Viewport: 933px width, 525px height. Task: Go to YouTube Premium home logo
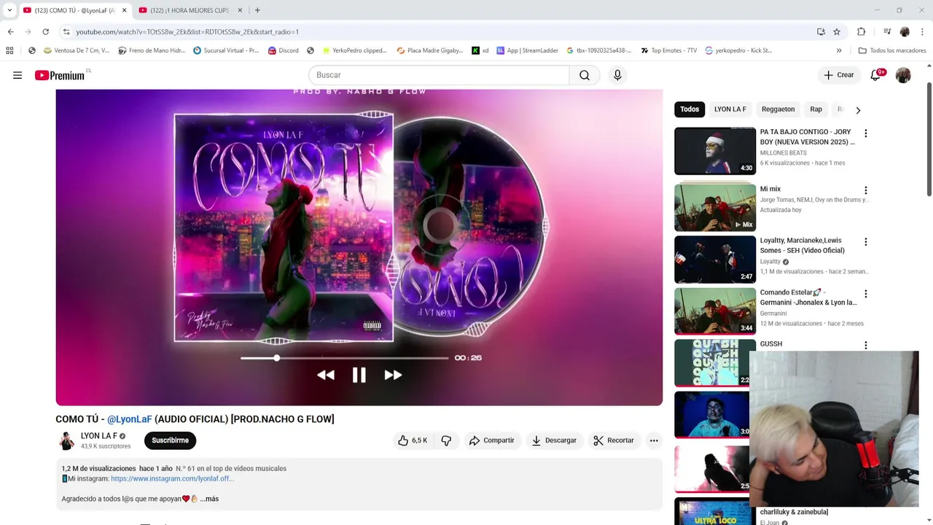61,75
